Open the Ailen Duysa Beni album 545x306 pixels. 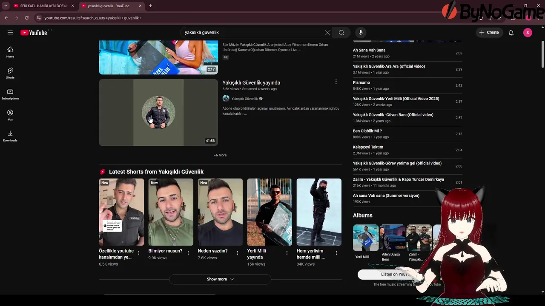[x=392, y=238]
